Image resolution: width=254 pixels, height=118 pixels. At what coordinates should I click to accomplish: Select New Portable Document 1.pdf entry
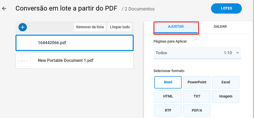[x=74, y=61]
